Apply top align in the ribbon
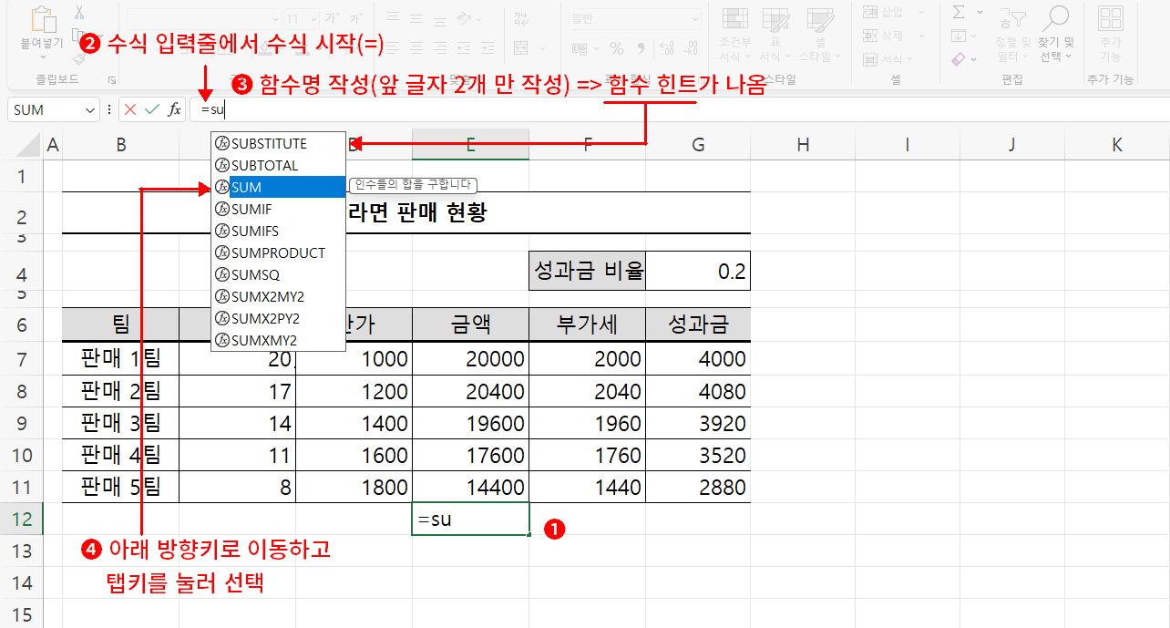 [393, 17]
